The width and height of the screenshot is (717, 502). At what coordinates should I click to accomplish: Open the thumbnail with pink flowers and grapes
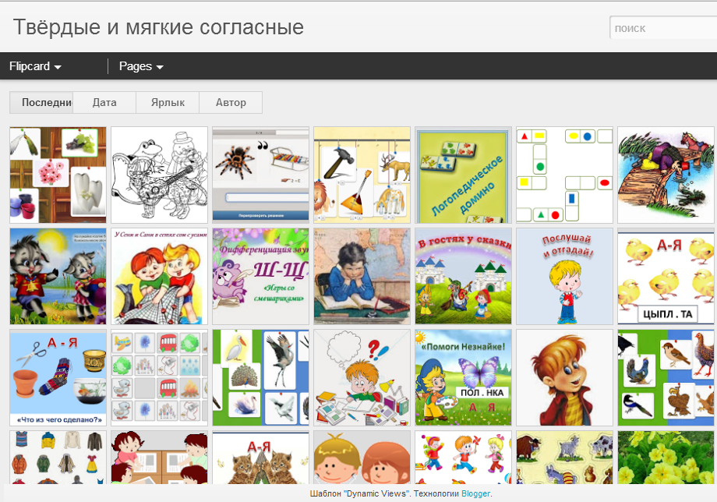point(58,175)
